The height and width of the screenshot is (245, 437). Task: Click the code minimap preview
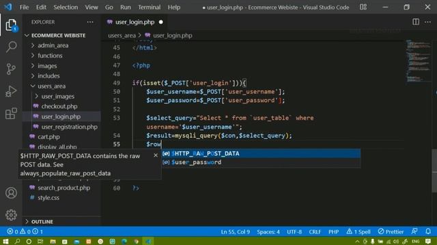418,61
